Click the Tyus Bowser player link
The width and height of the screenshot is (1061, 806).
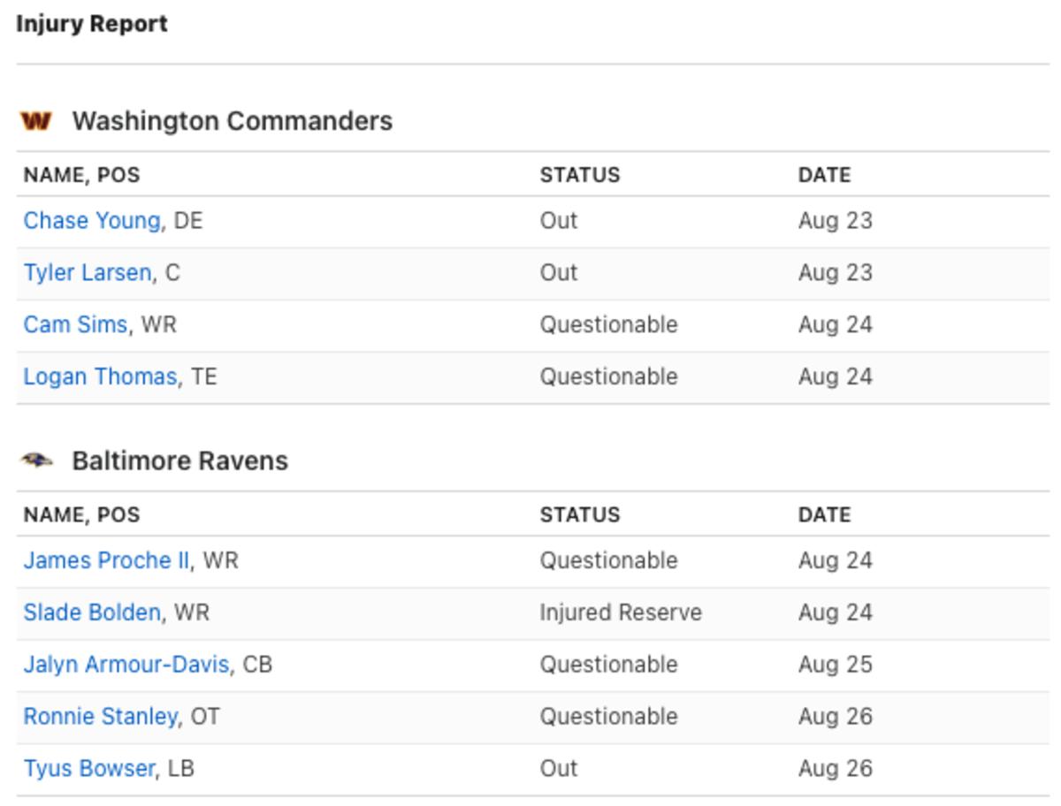[x=89, y=769]
